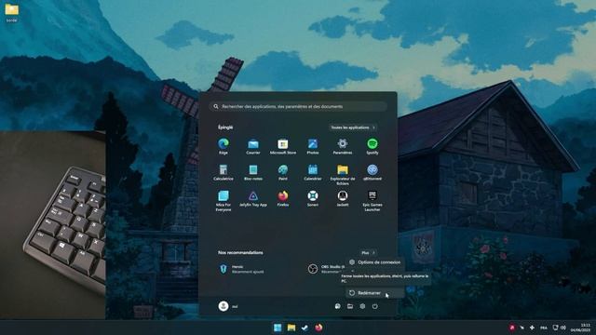This screenshot has height=335, width=596.
Task: Open Steam from taskbar
Action: (305, 328)
